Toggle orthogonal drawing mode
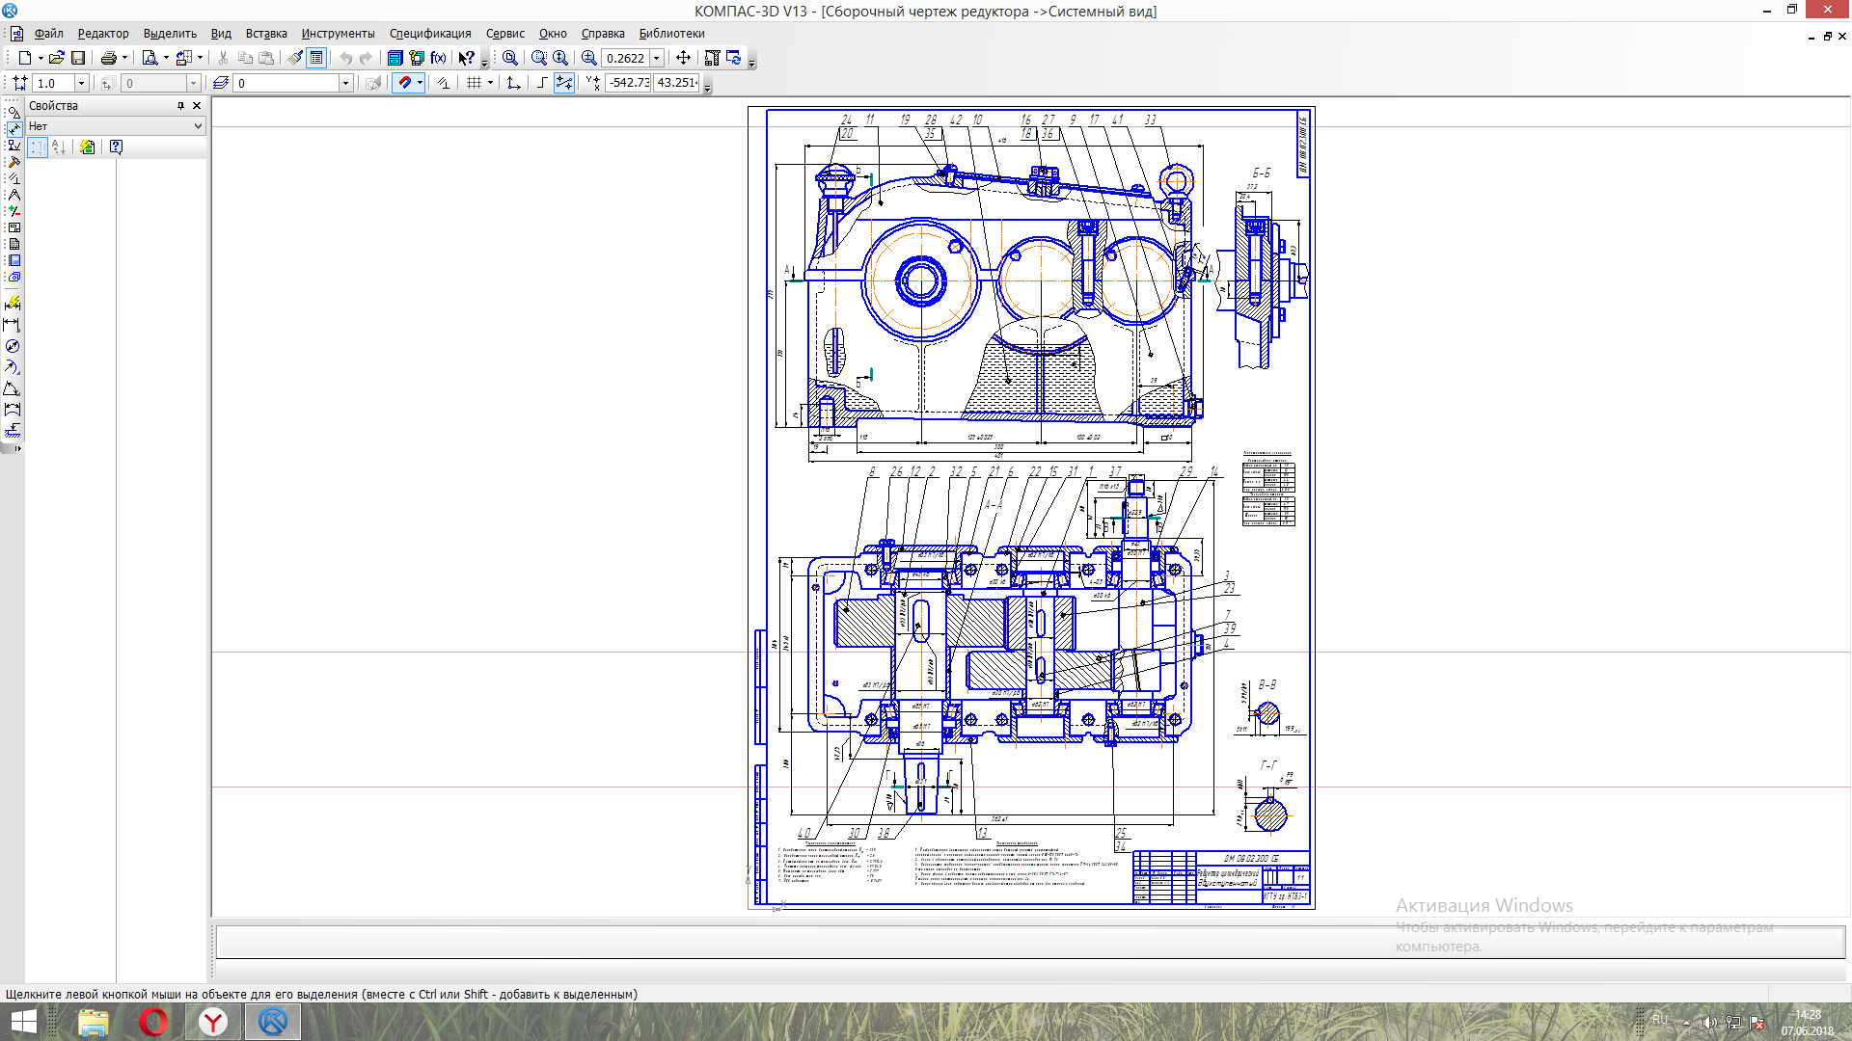Viewport: 1852px width, 1041px height. (542, 83)
